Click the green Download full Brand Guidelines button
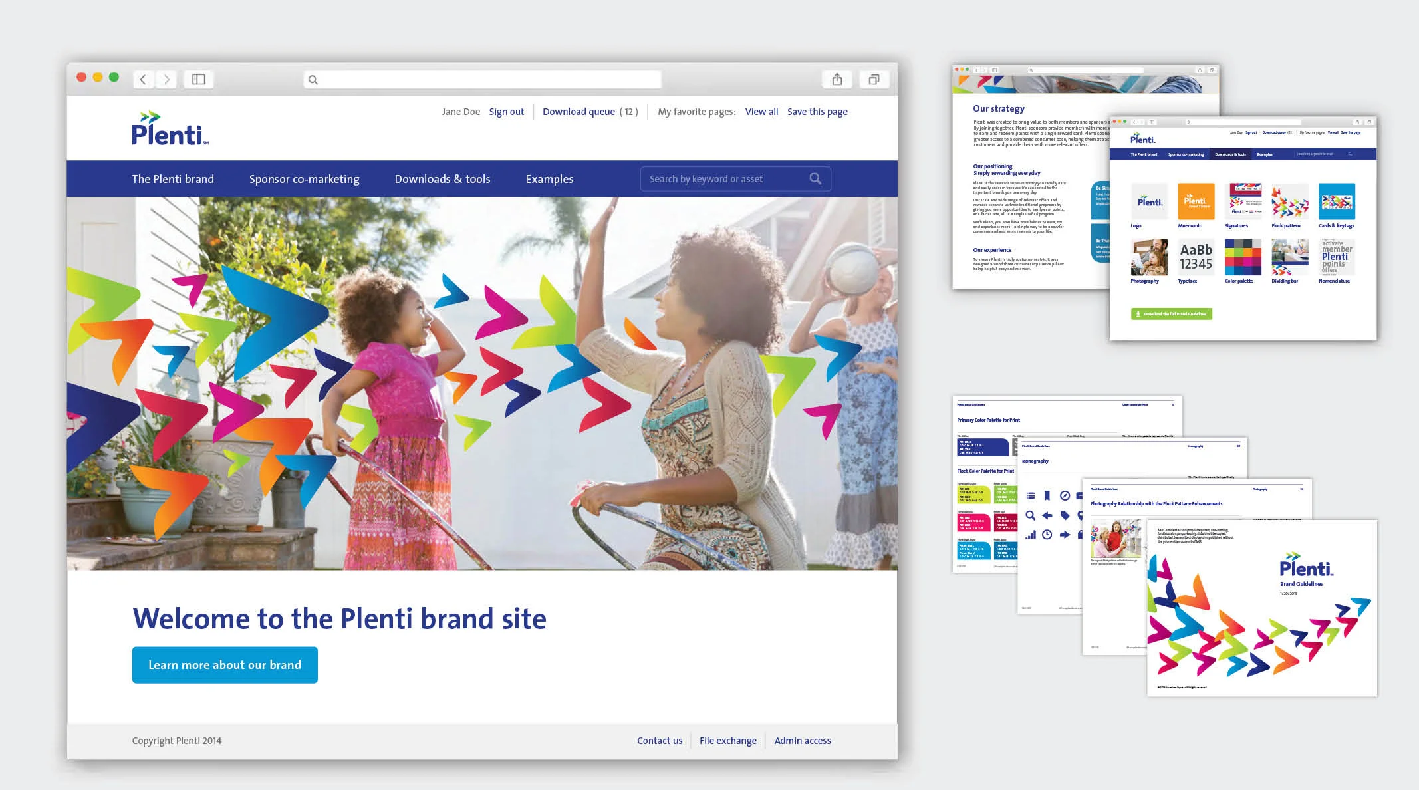Viewport: 1419px width, 790px height. tap(1171, 314)
